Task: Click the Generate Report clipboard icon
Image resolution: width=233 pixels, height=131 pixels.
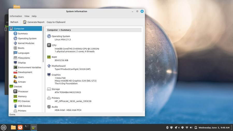Action: coord(25,22)
